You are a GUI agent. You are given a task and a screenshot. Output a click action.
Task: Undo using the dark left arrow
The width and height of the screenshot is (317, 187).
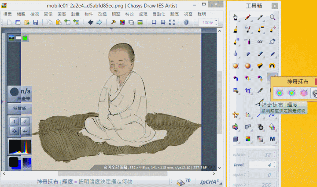(x=91, y=22)
